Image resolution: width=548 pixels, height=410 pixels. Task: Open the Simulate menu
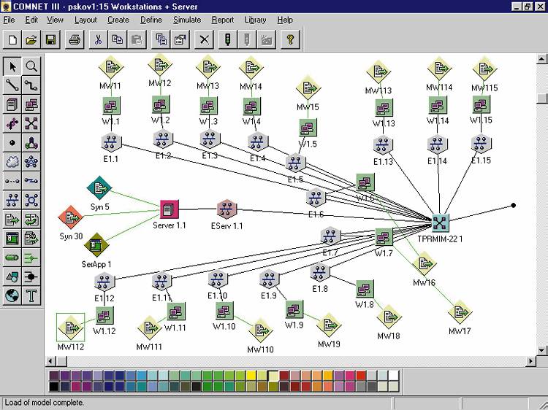(187, 20)
